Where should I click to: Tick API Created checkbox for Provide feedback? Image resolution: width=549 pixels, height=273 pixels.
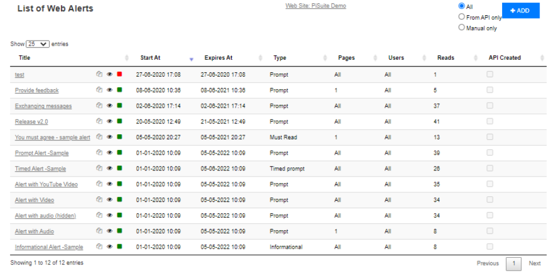[490, 90]
